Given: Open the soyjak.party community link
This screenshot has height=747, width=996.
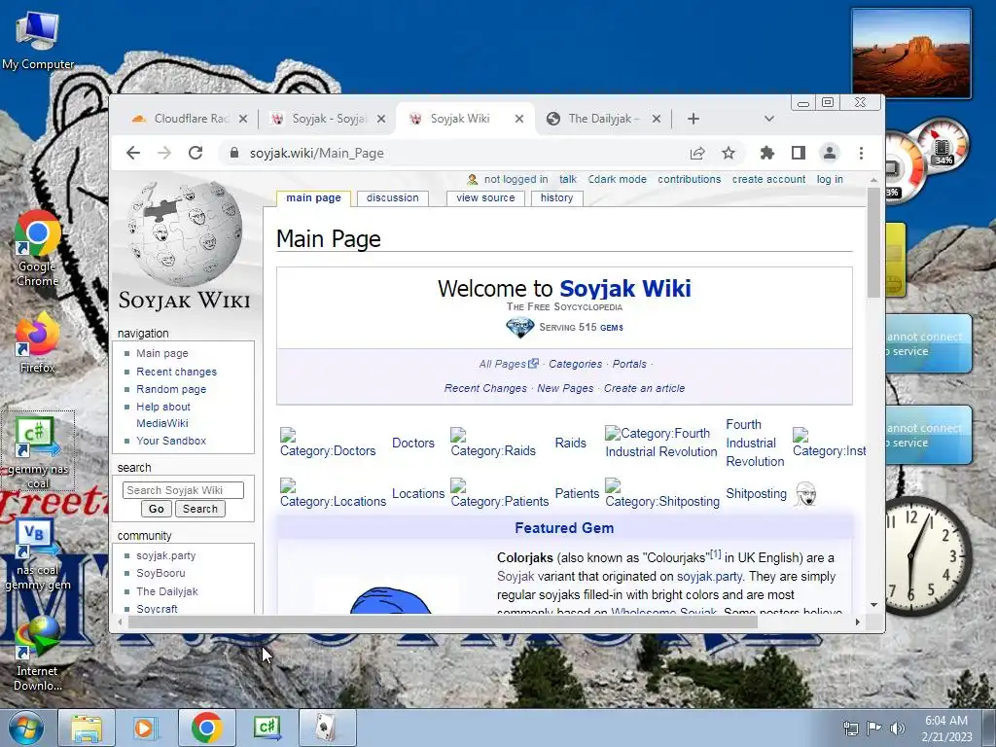Looking at the screenshot, I should (165, 555).
